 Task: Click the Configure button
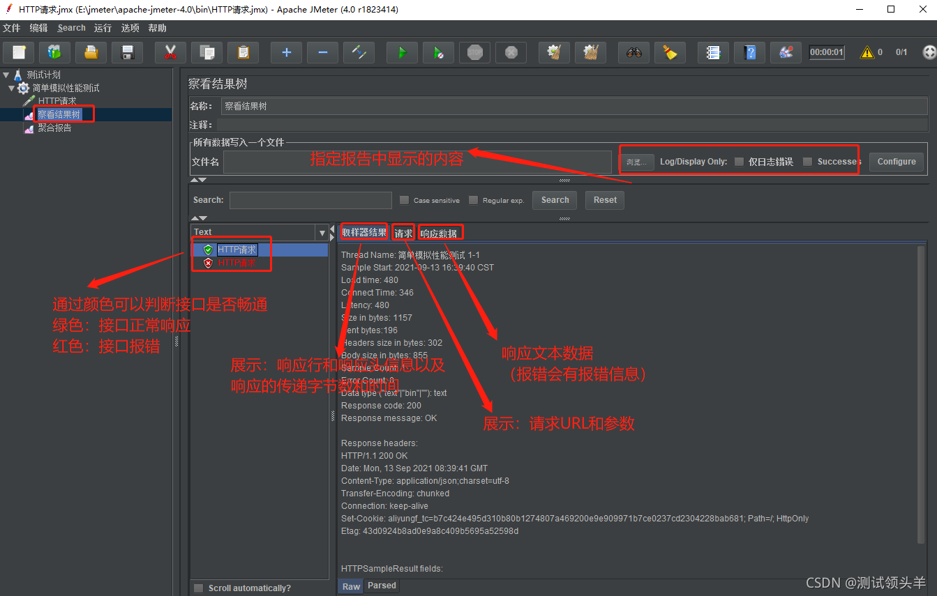coord(897,162)
